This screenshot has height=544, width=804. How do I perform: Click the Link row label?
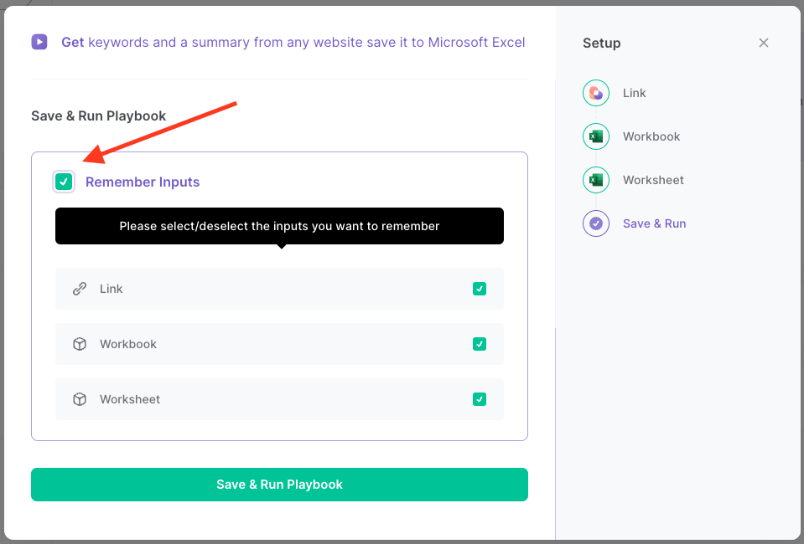(x=112, y=289)
